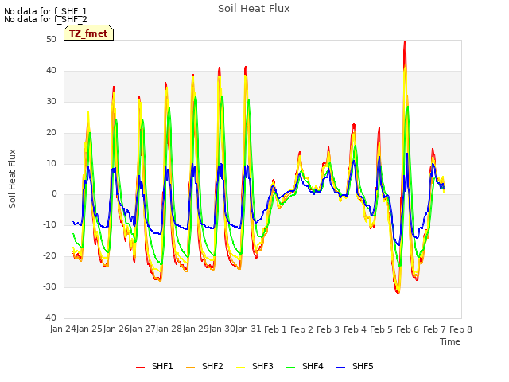Screen dimensions: 509x382
Task: Click the 'No data for f_SHF_2' message
Action: coord(45,19)
